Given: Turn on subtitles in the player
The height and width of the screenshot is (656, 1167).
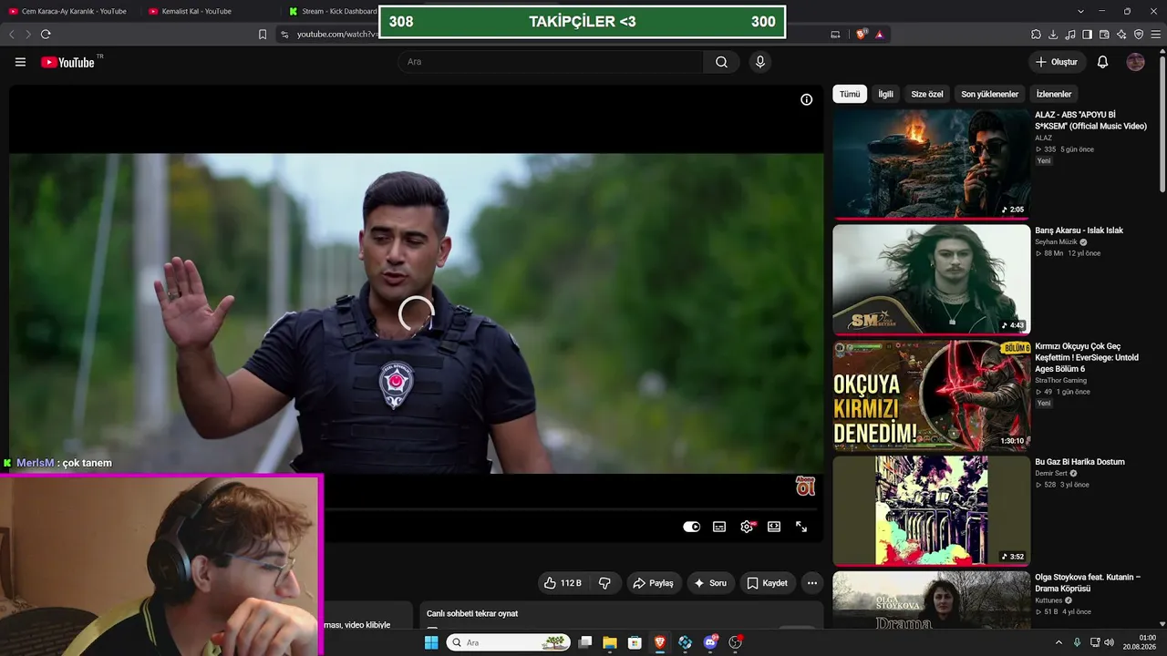Looking at the screenshot, I should pyautogui.click(x=719, y=527).
